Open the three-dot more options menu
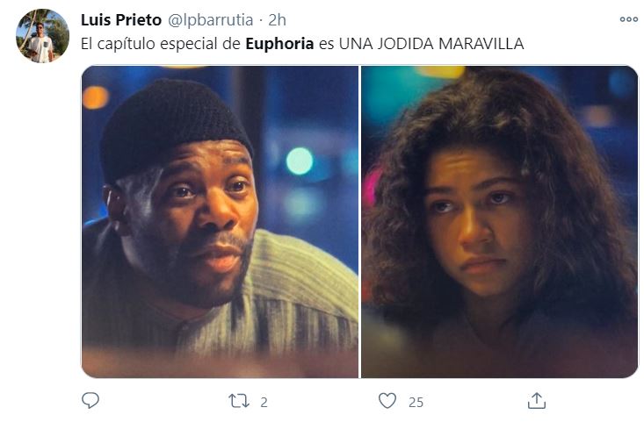Image resolution: width=644 pixels, height=422 pixels. (629, 19)
